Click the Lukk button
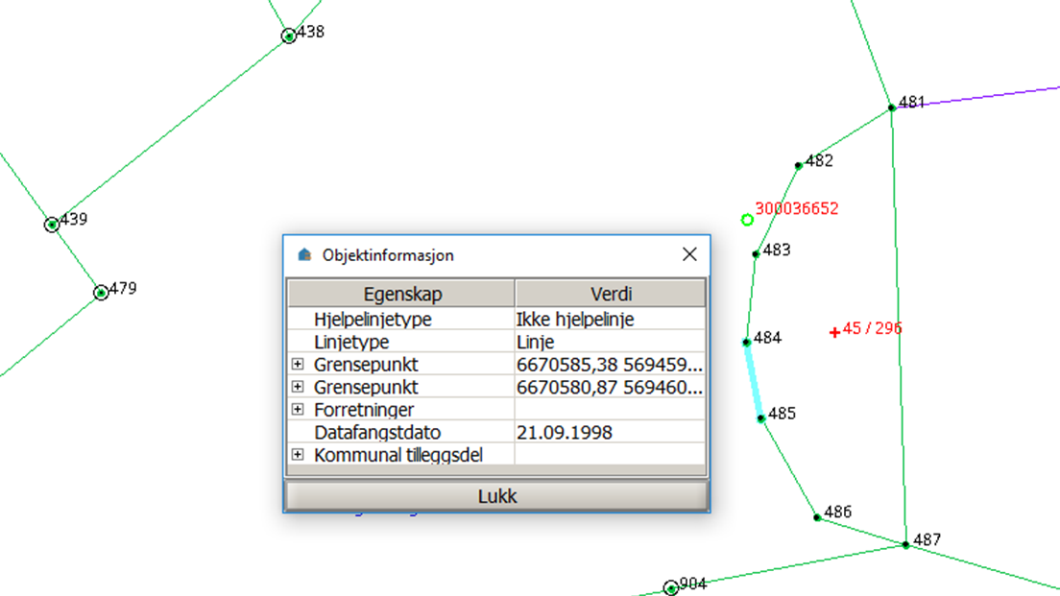This screenshot has width=1060, height=596. [x=496, y=496]
